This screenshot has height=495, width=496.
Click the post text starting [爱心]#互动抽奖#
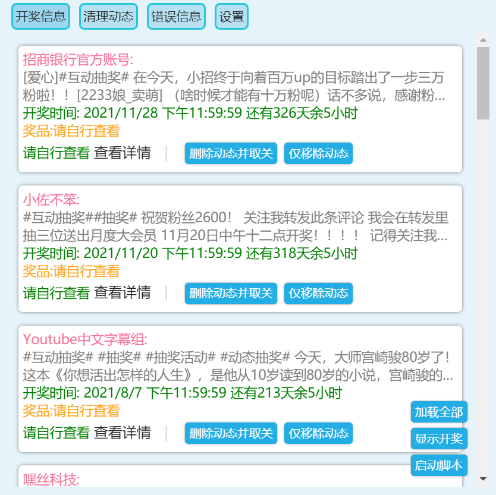tap(234, 86)
